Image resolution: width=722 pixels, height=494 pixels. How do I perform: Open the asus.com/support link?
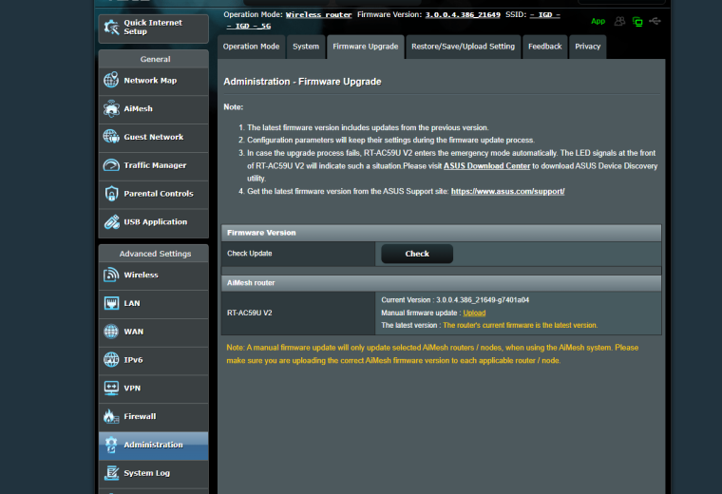click(x=507, y=191)
